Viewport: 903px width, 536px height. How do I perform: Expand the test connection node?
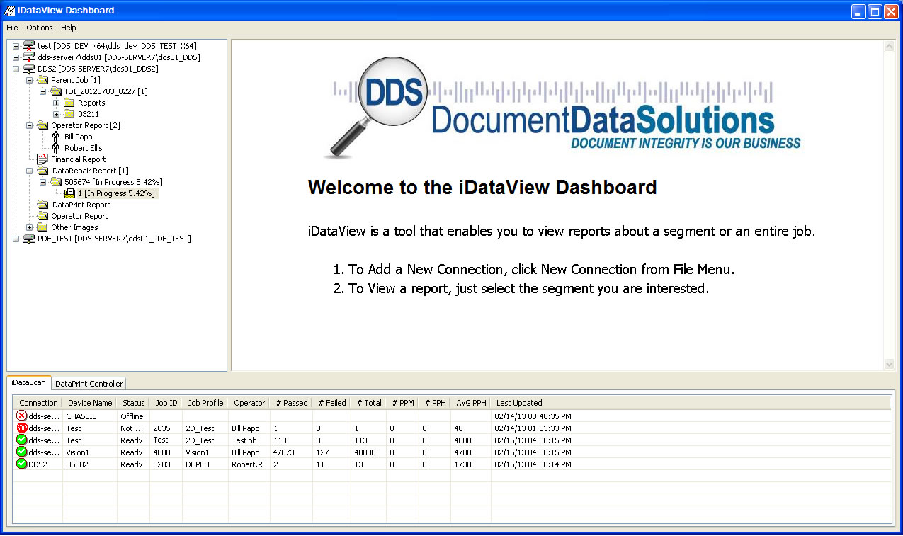click(x=16, y=46)
